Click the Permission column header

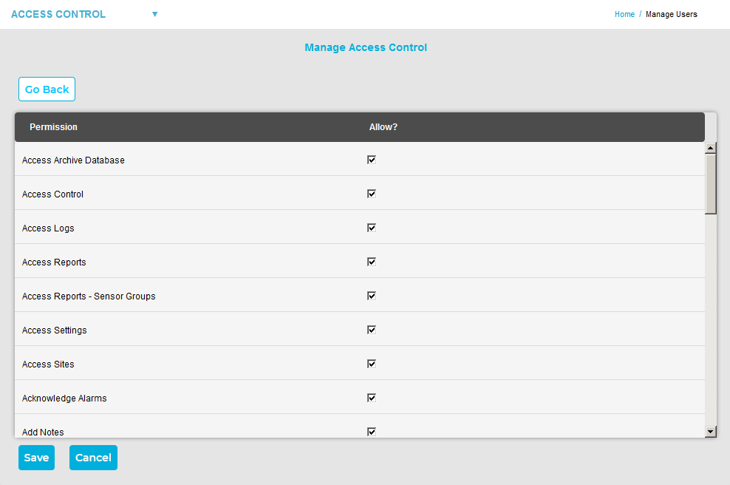[x=53, y=127]
